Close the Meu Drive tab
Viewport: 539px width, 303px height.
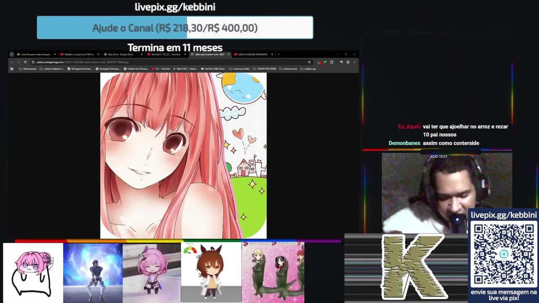pyautogui.click(x=141, y=54)
